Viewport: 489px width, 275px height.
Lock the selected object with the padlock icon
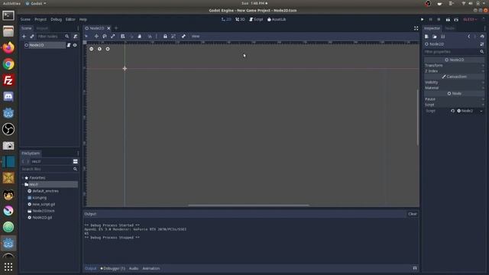tap(165, 37)
